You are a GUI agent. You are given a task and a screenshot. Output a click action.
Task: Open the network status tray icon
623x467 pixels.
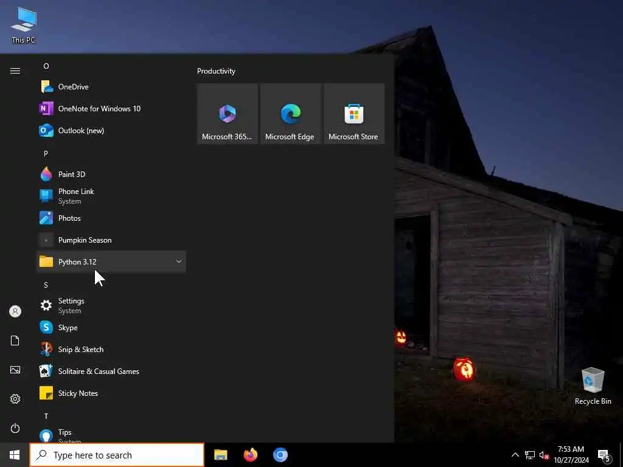click(x=530, y=455)
